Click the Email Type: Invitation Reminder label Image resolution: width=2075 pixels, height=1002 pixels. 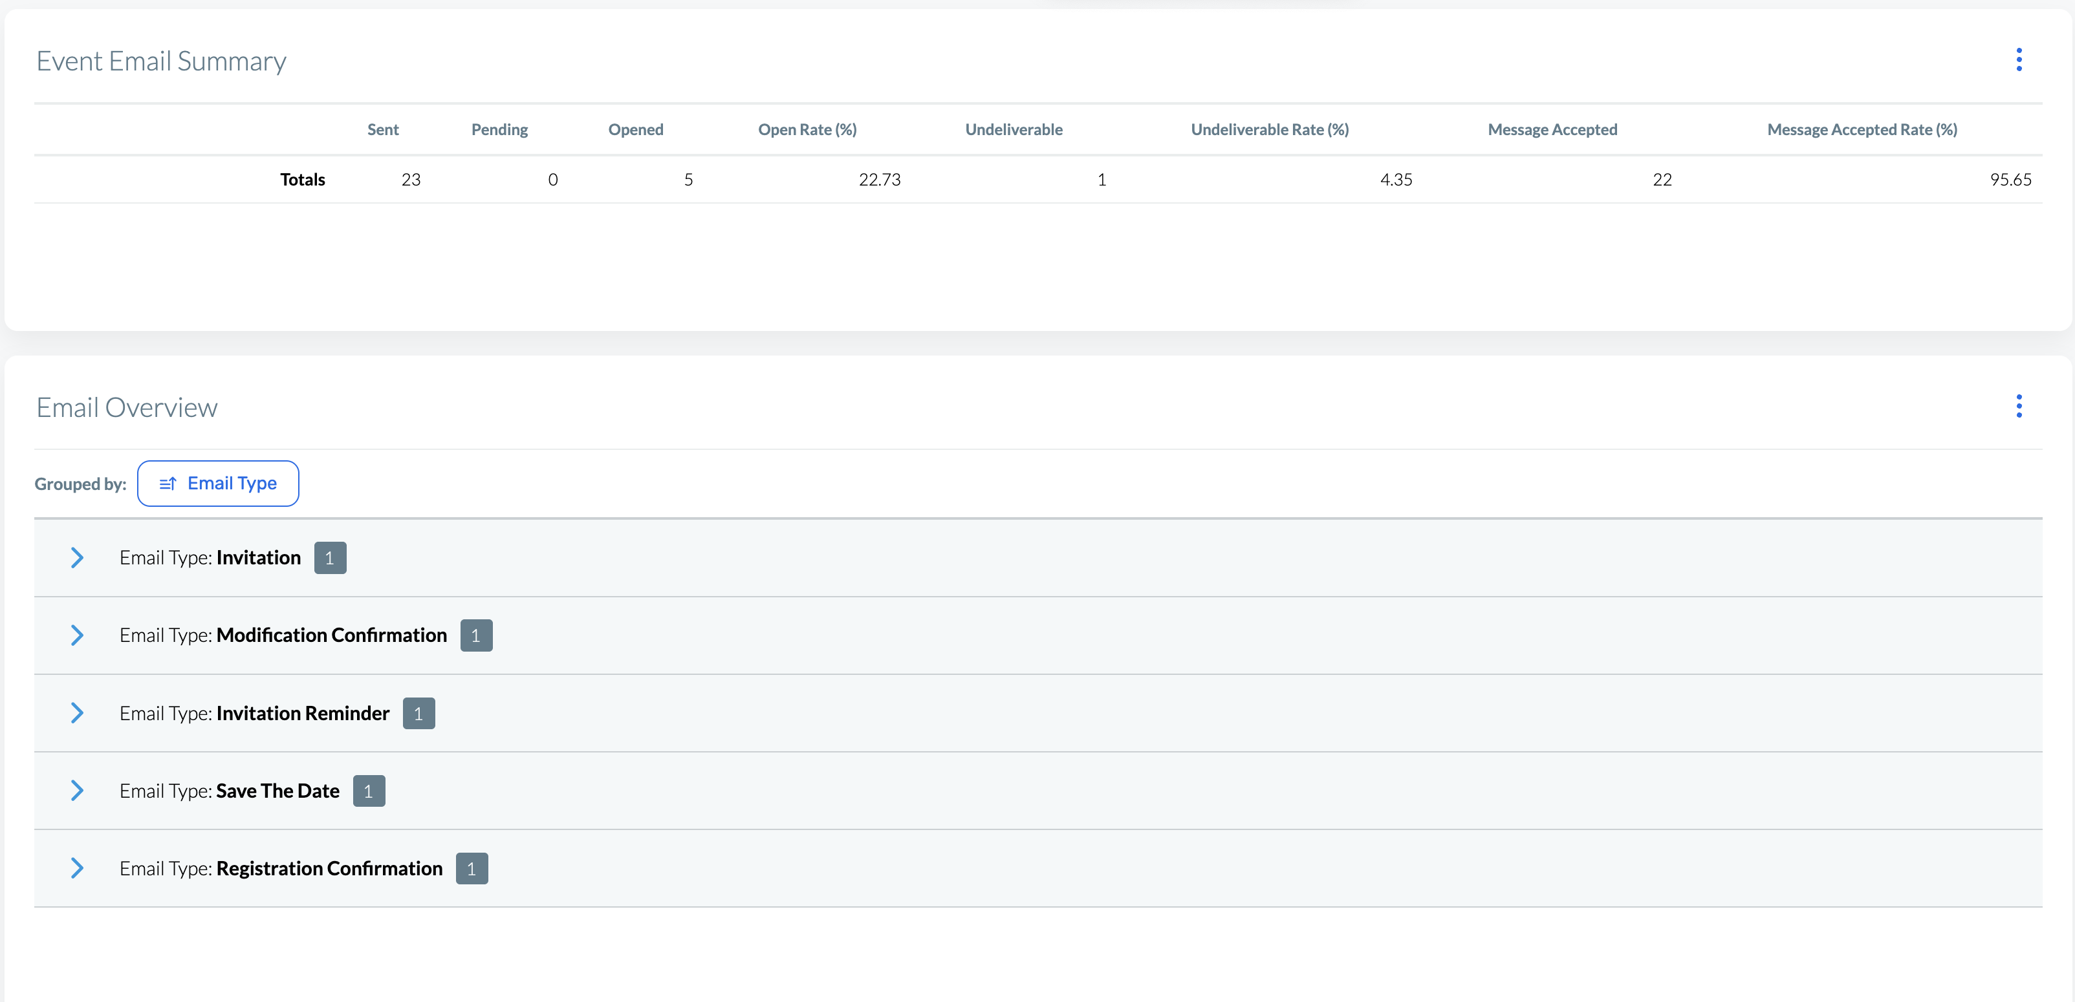255,713
